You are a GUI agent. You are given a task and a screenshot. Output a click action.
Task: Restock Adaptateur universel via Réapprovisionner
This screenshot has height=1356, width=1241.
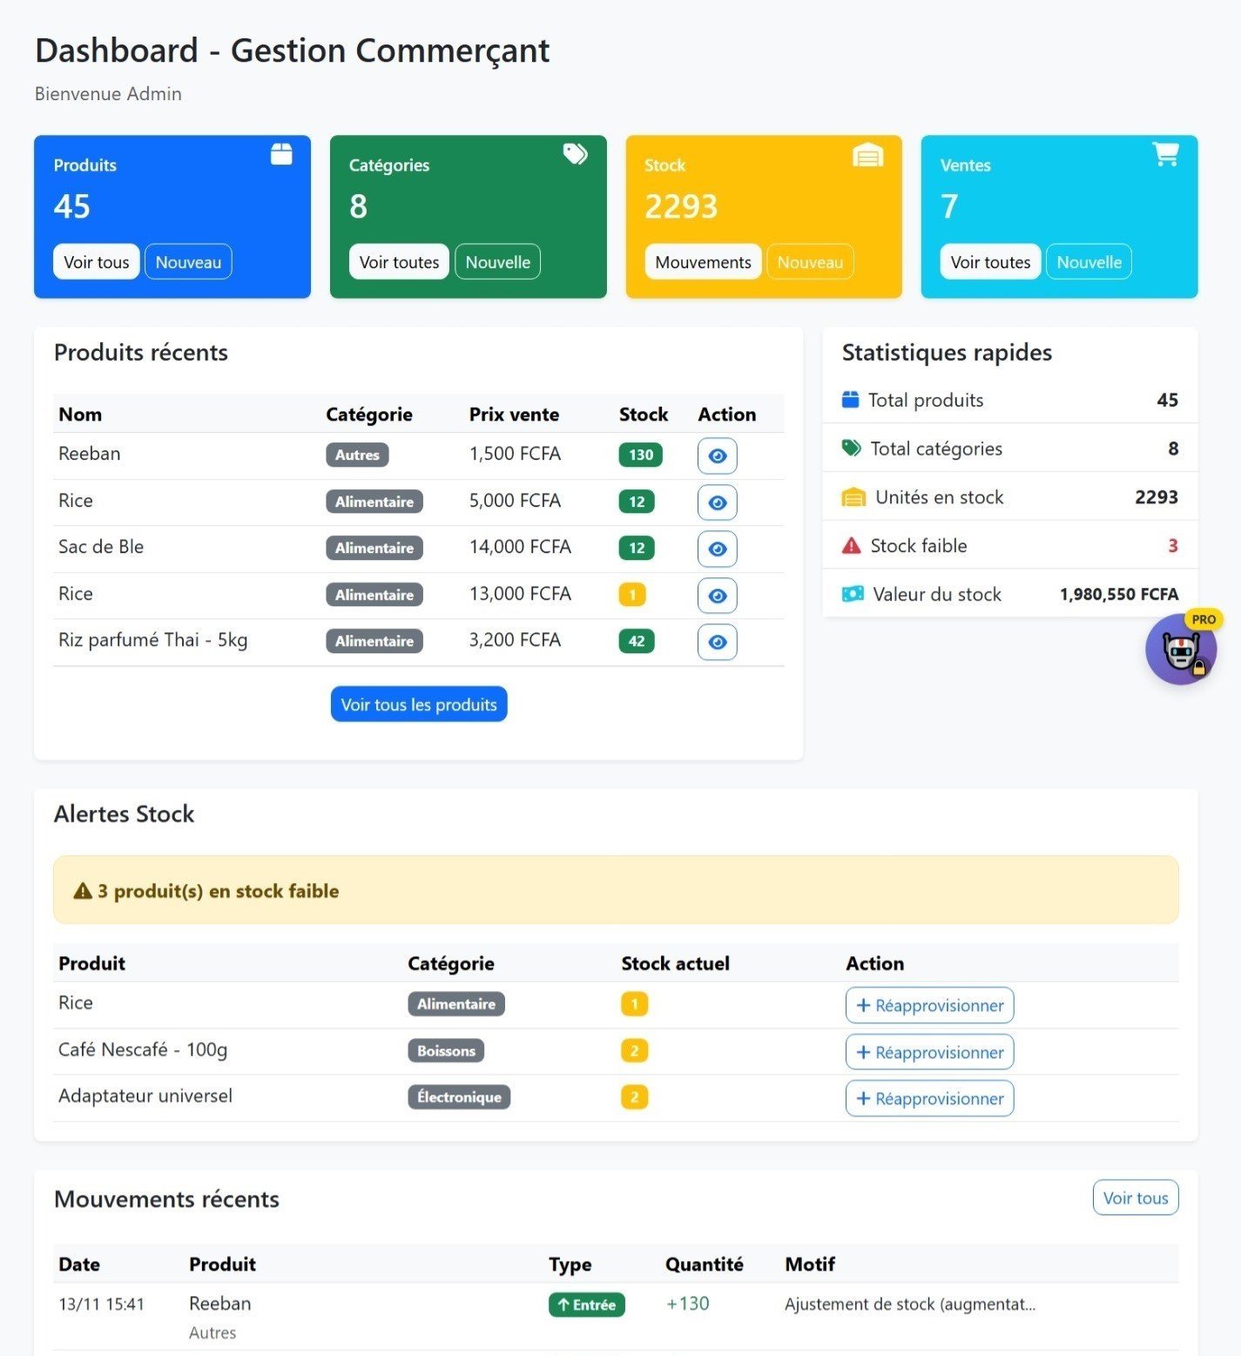pyautogui.click(x=929, y=1098)
